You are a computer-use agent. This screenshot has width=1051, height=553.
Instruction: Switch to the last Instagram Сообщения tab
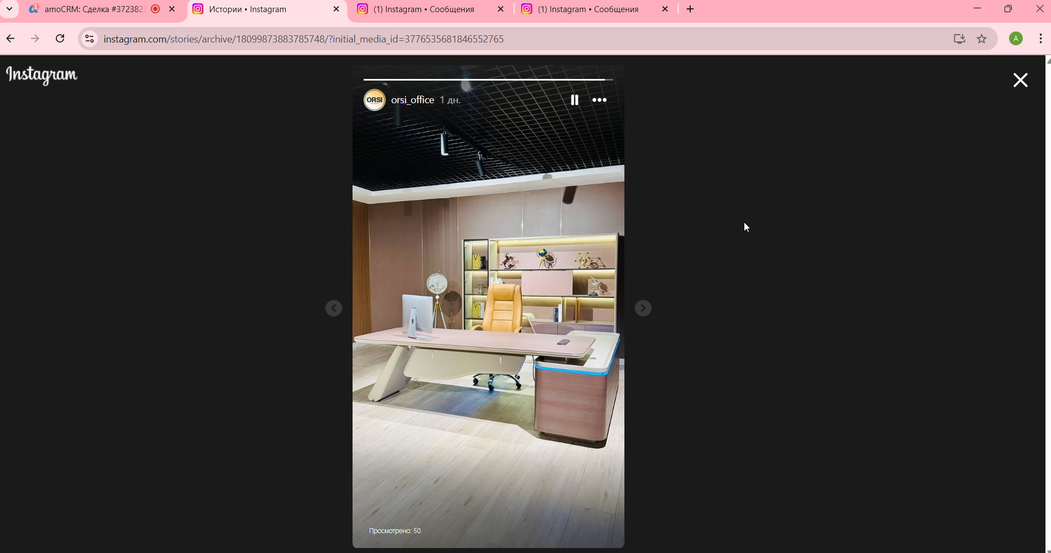(x=588, y=9)
